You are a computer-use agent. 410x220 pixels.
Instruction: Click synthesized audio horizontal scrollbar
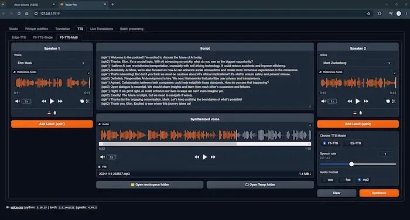(205, 144)
